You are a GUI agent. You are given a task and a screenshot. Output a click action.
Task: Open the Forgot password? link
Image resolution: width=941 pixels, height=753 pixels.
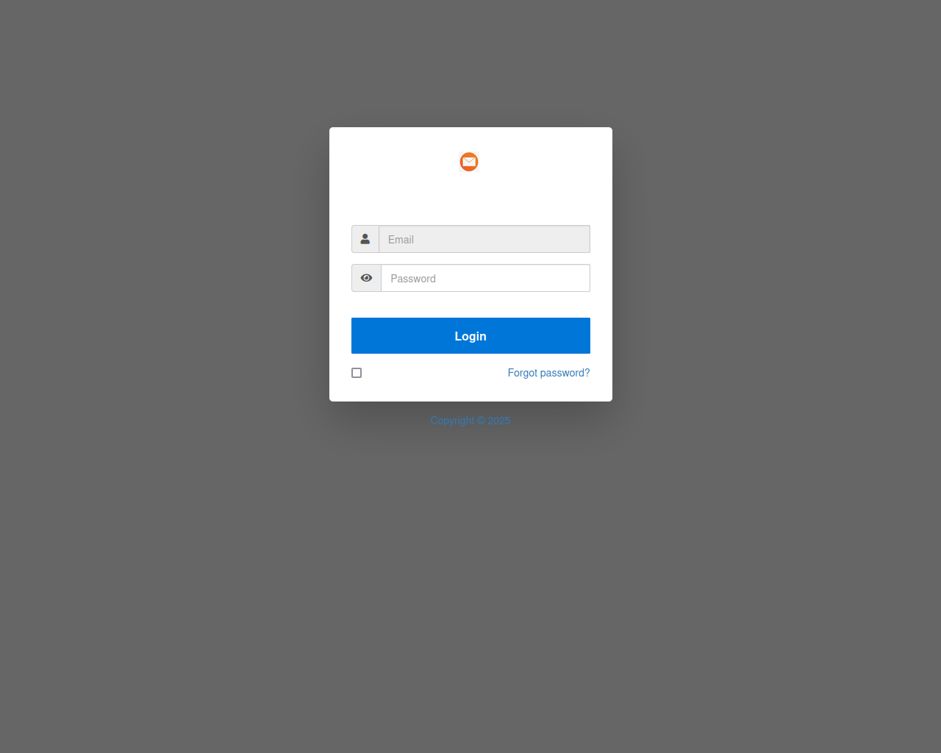pos(548,373)
